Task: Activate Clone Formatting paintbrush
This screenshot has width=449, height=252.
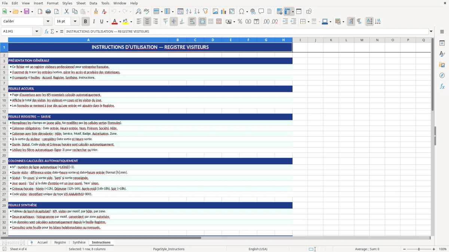Action: [x=96, y=12]
